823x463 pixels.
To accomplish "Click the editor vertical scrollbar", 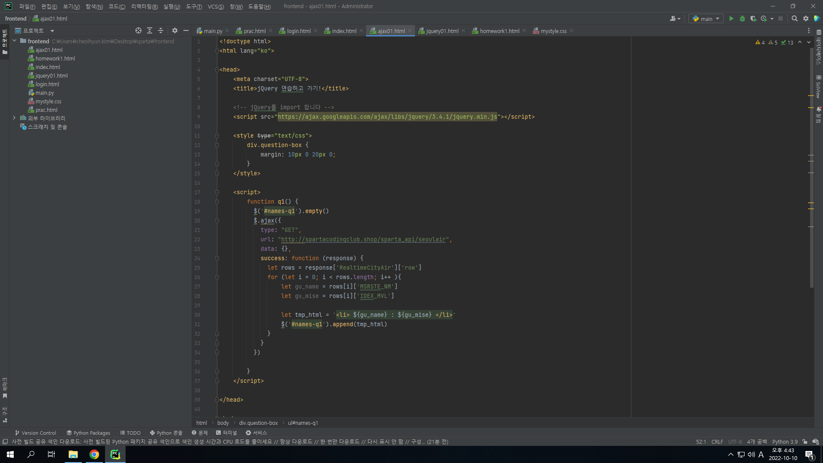I will (x=811, y=167).
